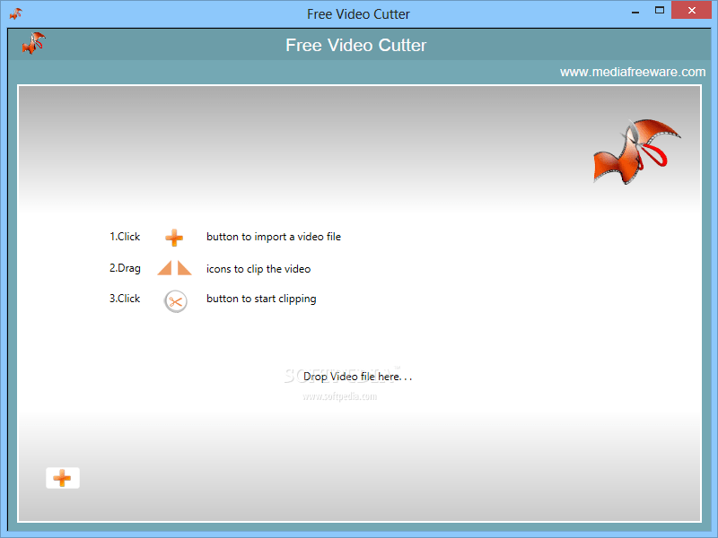The image size is (718, 538).
Task: Click the small mascot logo in the header
Action: (33, 44)
